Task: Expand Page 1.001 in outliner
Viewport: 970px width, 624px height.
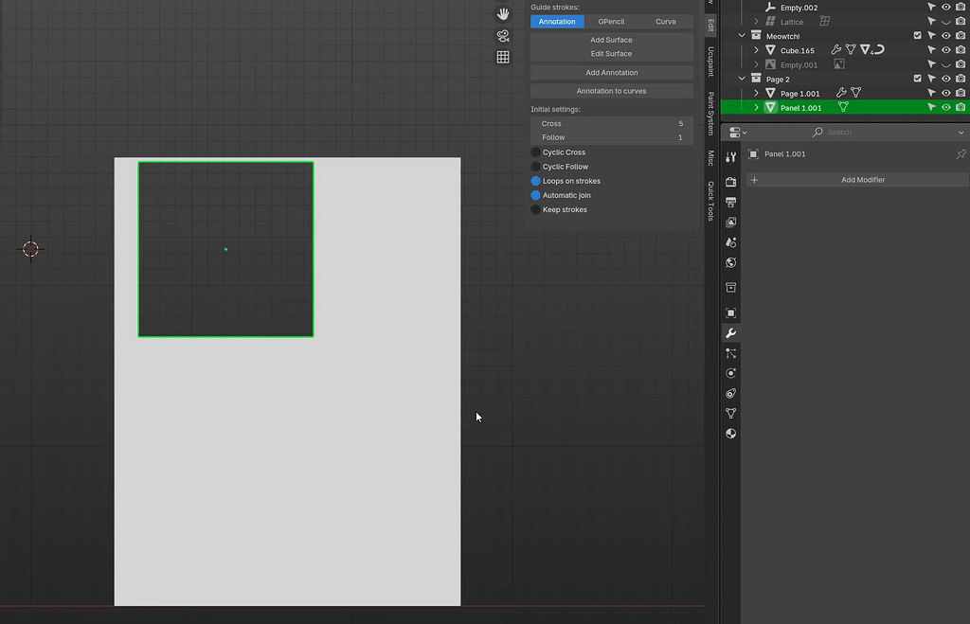Action: point(756,93)
